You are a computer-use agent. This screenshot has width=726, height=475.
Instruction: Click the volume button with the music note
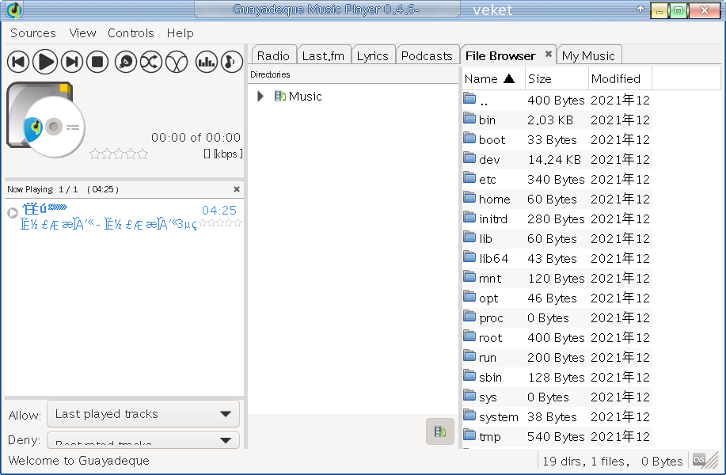pos(232,62)
